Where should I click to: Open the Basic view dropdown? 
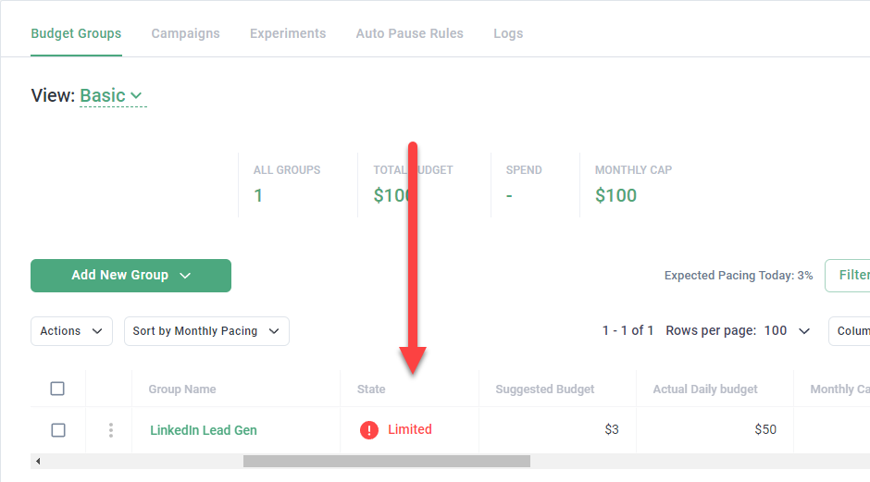112,95
